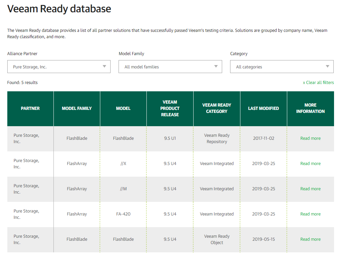
Task: Click 2019-03-25 in the //M row
Action: tap(264, 189)
